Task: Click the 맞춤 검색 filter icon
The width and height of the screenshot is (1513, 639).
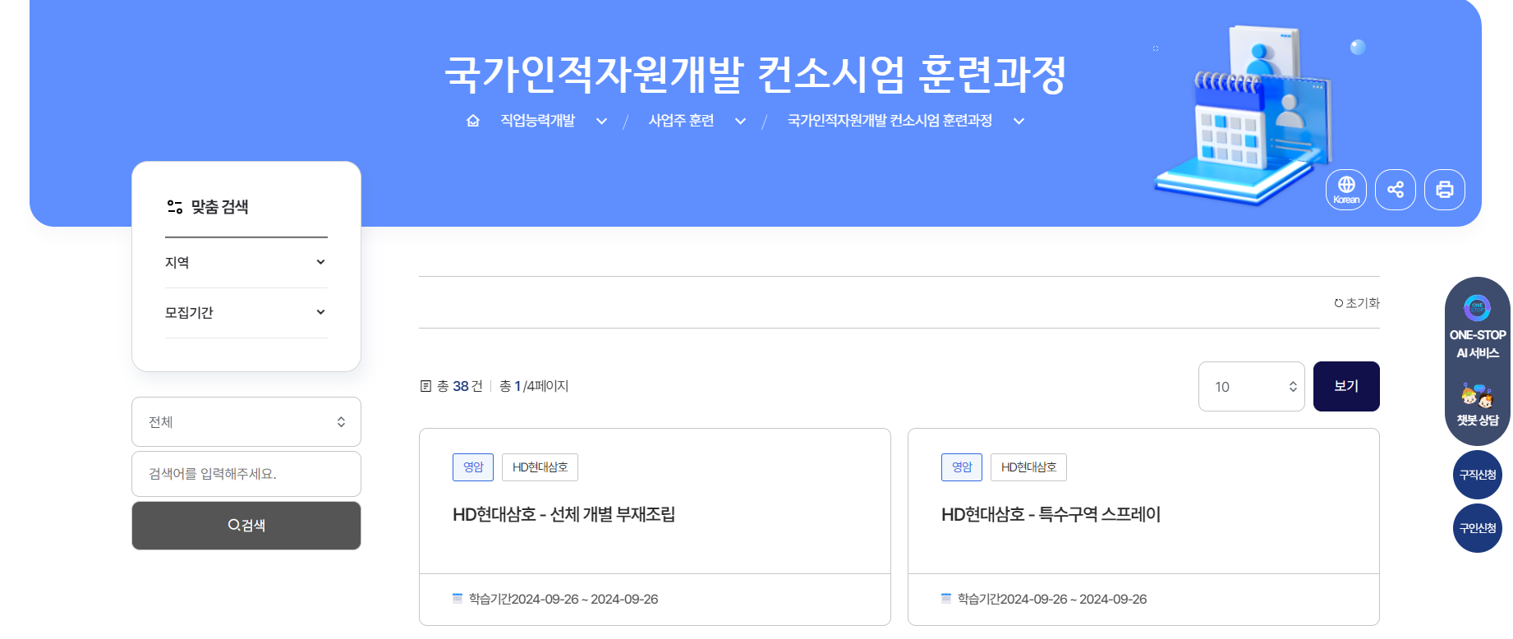Action: [175, 207]
